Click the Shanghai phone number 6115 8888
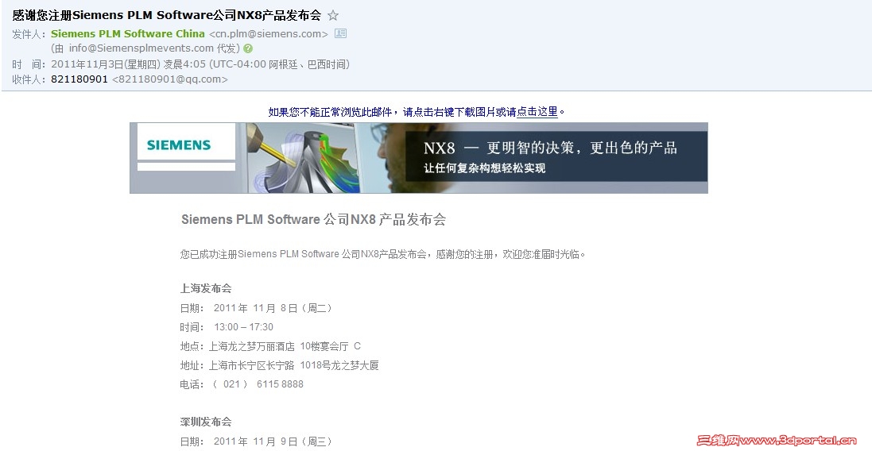Screen dimensions: 872x451 point(281,384)
